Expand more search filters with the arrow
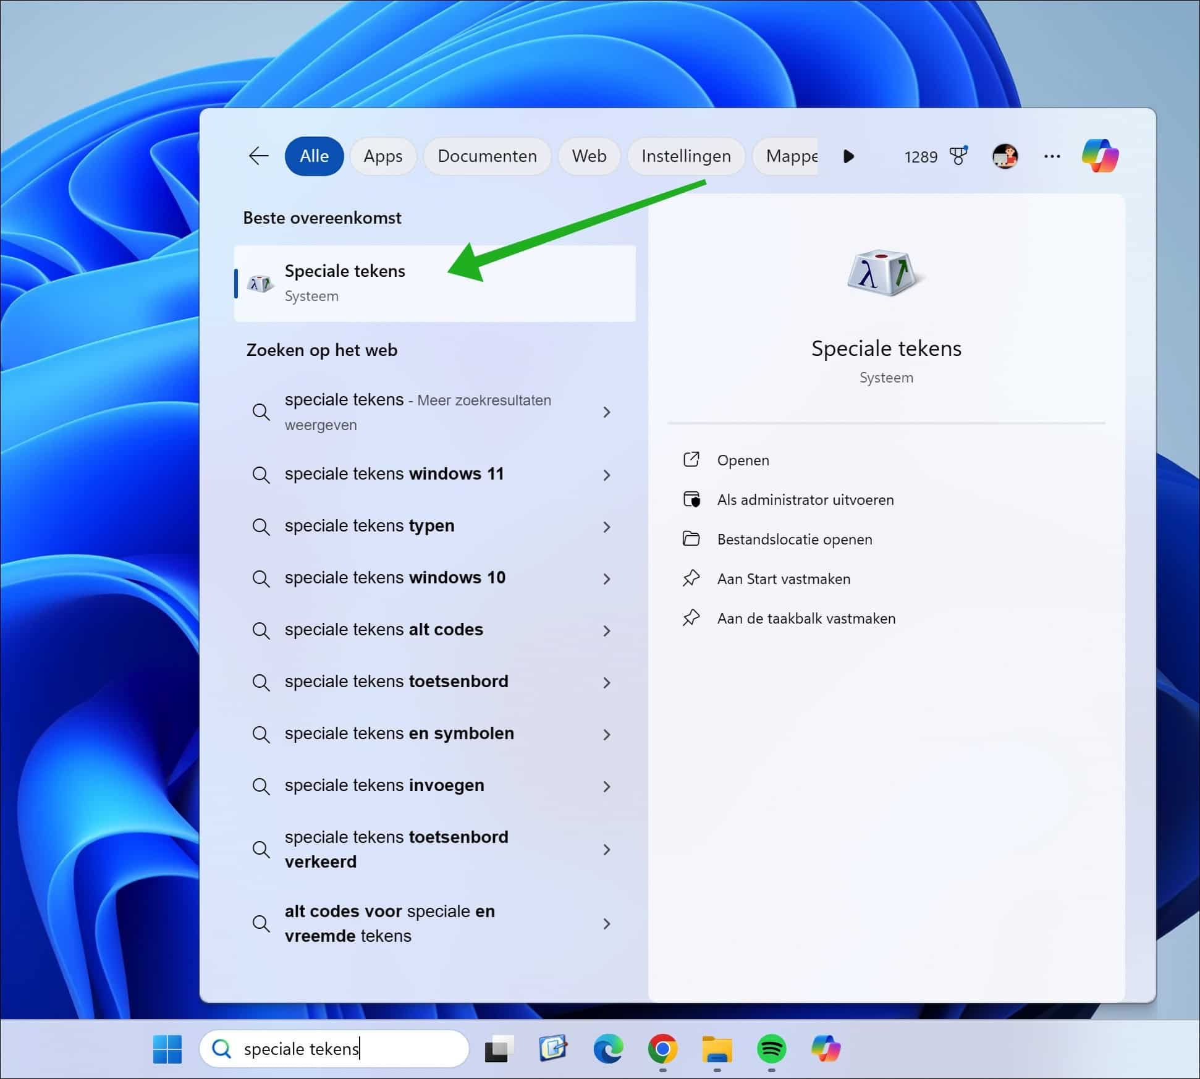Viewport: 1200px width, 1079px height. point(850,156)
